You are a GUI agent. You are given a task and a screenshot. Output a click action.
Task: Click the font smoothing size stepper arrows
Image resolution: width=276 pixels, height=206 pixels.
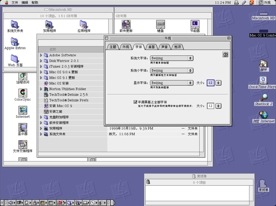(x=219, y=106)
